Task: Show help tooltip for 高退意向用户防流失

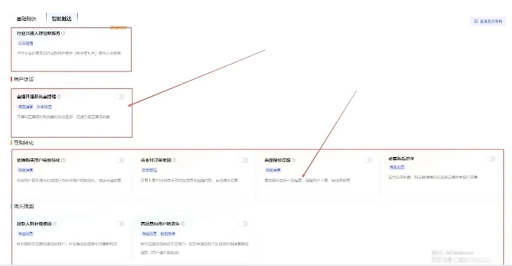Action: point(183,223)
